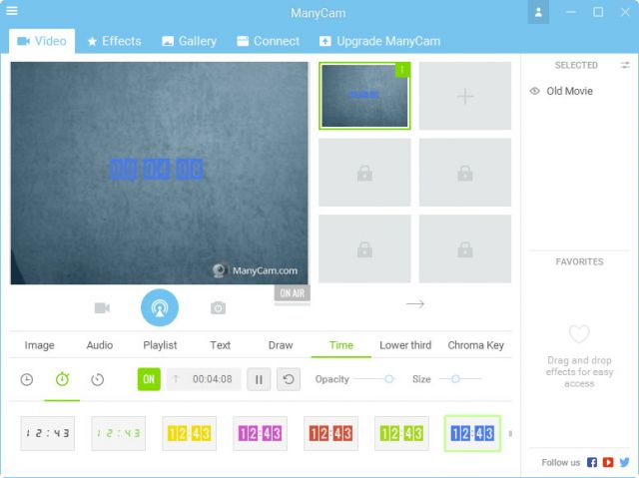Open the Text tab
Screen dimensions: 639x478
(x=220, y=345)
